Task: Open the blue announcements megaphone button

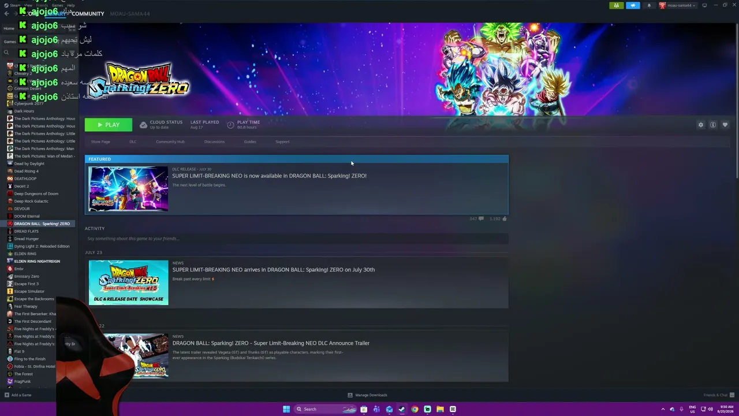Action: (x=633, y=6)
